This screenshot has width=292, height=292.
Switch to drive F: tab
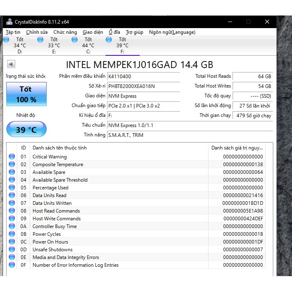tap(122, 46)
